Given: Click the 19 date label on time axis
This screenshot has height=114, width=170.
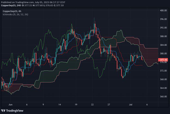Looking at the screenshot, I should [x=76, y=104].
